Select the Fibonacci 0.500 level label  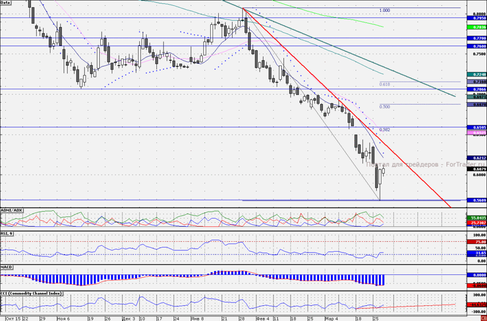point(384,107)
